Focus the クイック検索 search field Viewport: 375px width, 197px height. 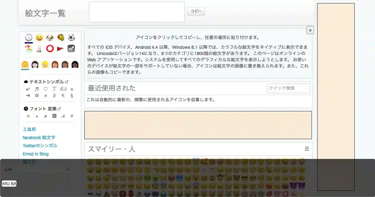288,88
